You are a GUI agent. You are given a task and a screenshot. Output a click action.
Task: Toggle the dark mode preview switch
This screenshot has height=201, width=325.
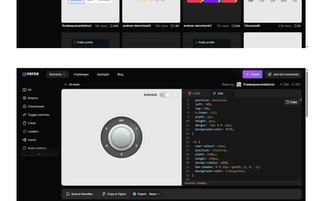coord(165,95)
